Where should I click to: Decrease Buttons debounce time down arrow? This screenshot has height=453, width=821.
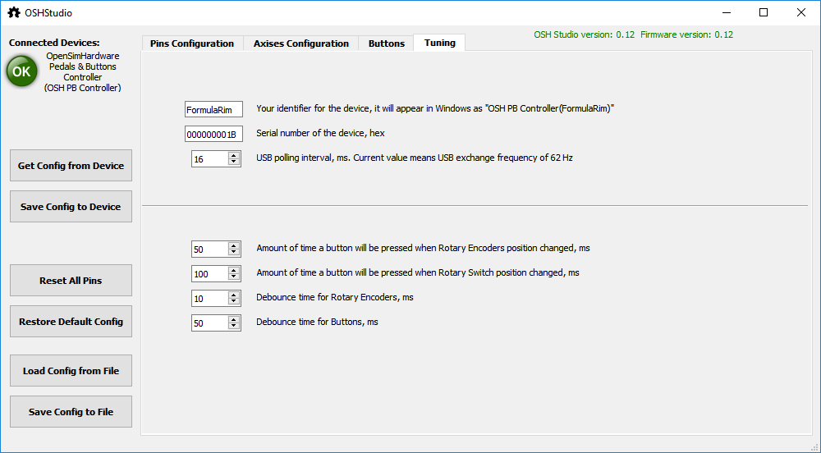pos(234,327)
